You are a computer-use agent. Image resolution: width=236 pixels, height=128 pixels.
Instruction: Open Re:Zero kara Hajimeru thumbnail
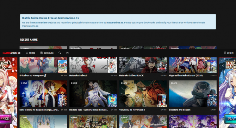pyautogui.click(x=93, y=94)
